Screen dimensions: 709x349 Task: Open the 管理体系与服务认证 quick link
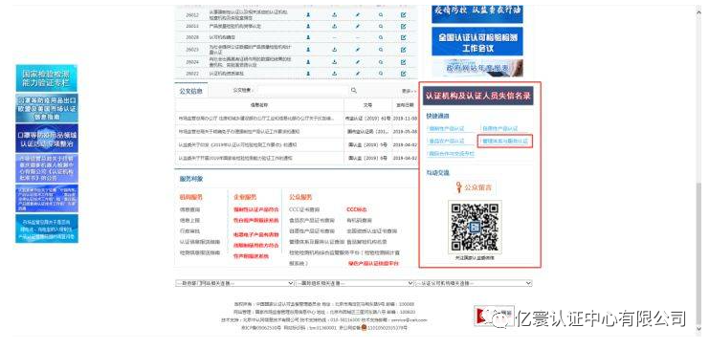pyautogui.click(x=505, y=142)
